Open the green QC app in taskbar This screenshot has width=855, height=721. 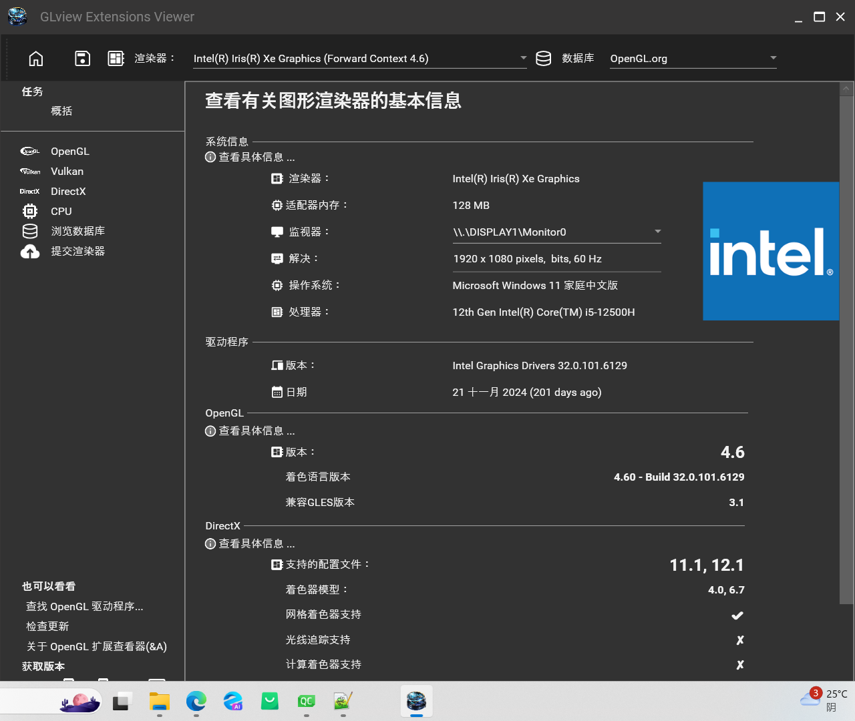coord(307,701)
